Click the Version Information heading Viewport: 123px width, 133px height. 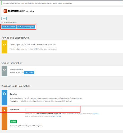pos(12,63)
